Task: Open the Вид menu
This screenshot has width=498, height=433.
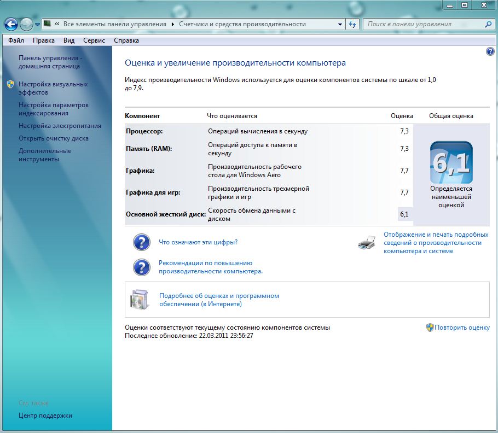Action: (69, 40)
